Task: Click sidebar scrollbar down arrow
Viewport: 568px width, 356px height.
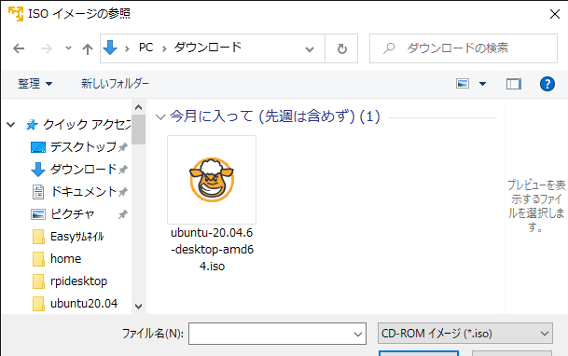Action: [138, 307]
